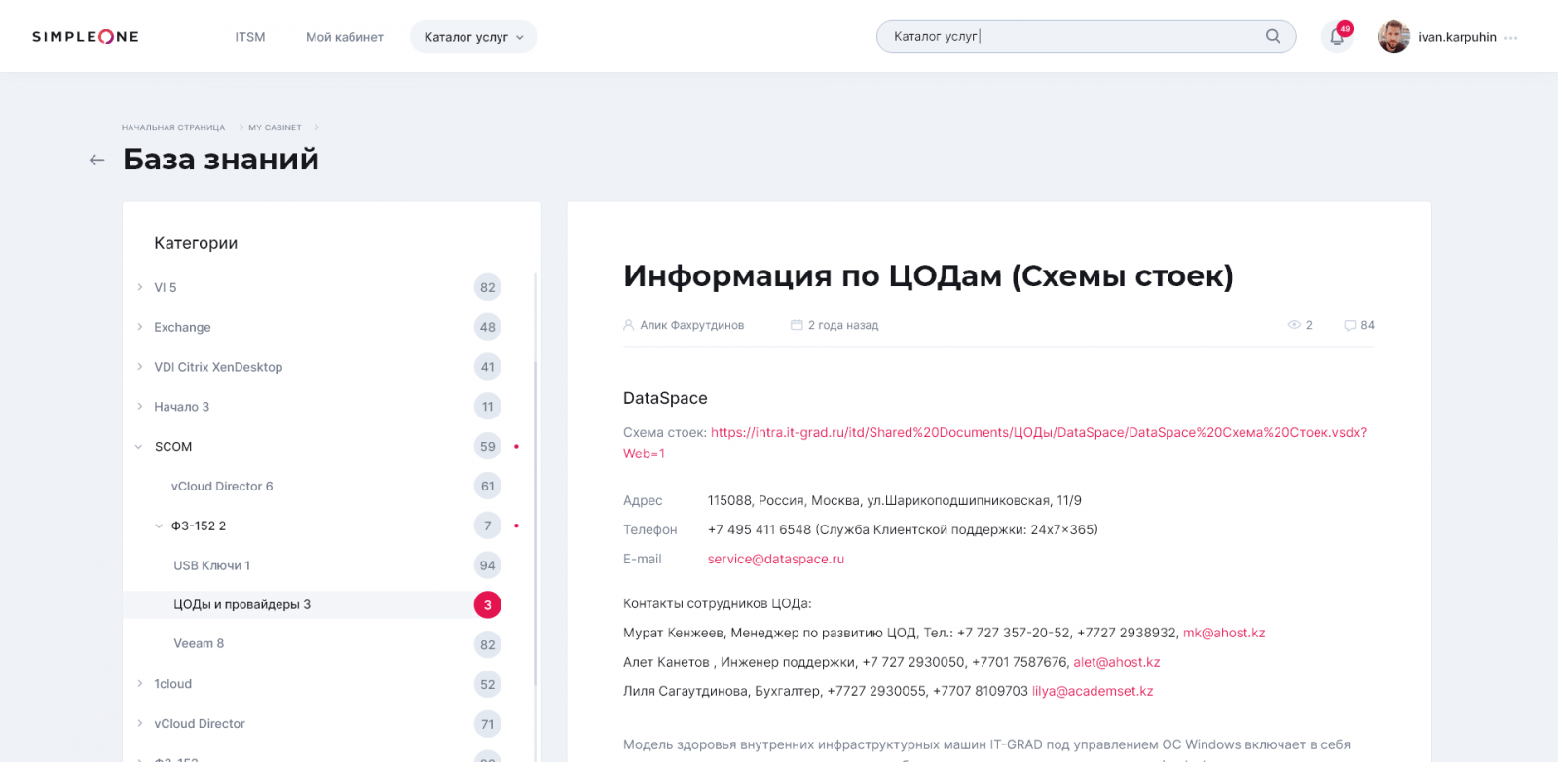
Task: Expand the VDI Citrix XenDesktop category
Action: coord(139,367)
